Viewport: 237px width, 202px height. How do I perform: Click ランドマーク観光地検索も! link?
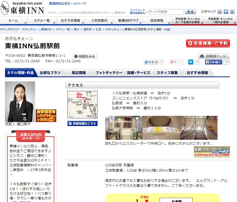point(138,12)
